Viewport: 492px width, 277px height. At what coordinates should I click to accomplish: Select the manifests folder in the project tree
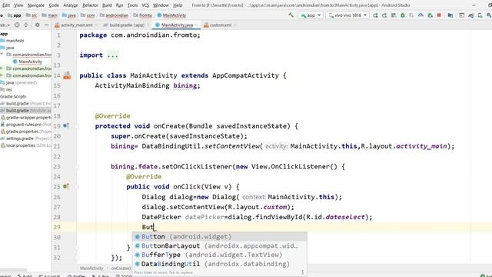[x=12, y=41]
